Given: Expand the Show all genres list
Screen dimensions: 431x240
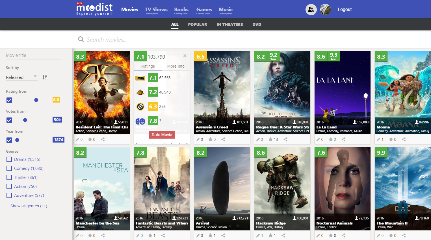Looking at the screenshot, I should (29, 206).
